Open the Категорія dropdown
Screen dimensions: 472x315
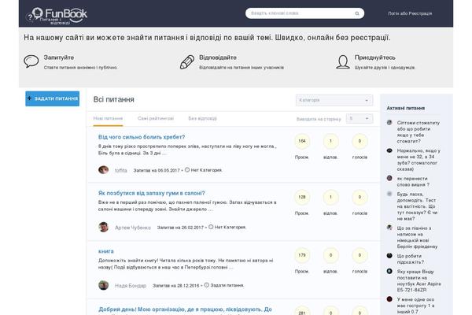334,100
